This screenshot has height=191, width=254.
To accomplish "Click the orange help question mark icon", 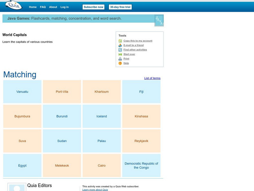I will (x=120, y=63).
